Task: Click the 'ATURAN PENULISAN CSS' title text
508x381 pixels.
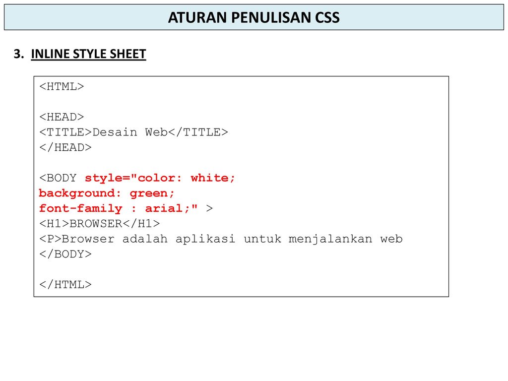Action: pos(254,17)
